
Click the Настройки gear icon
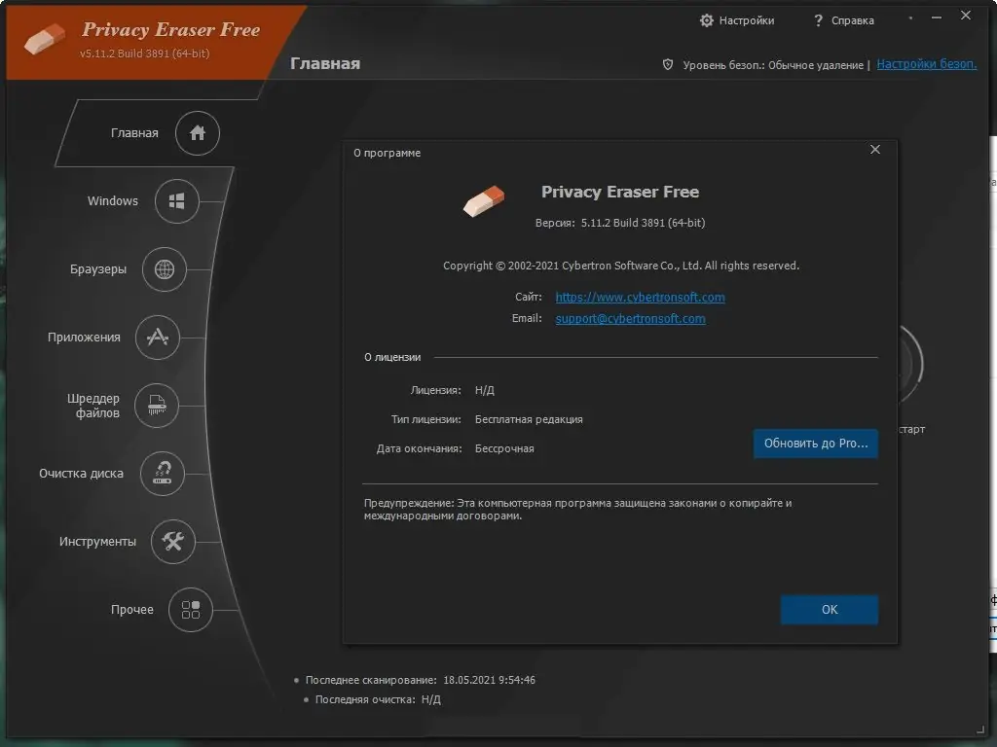click(x=708, y=19)
